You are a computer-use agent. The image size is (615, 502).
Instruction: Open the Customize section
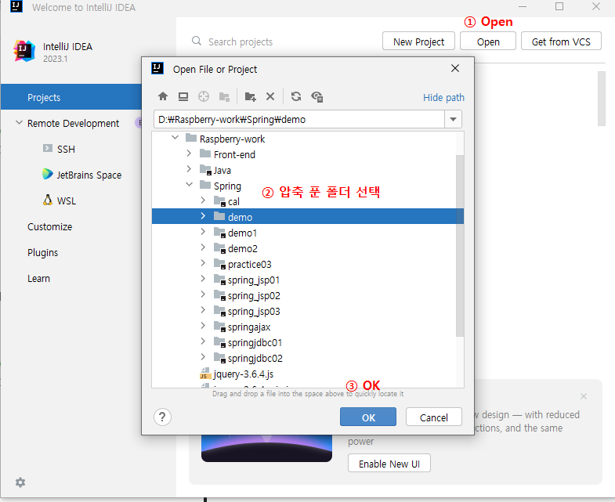tap(50, 226)
